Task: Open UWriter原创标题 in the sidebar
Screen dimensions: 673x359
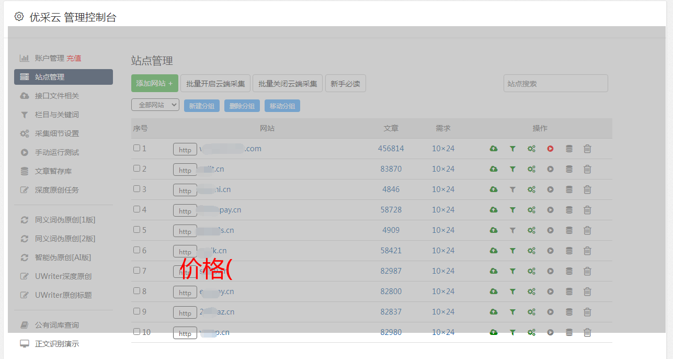Action: click(63, 295)
